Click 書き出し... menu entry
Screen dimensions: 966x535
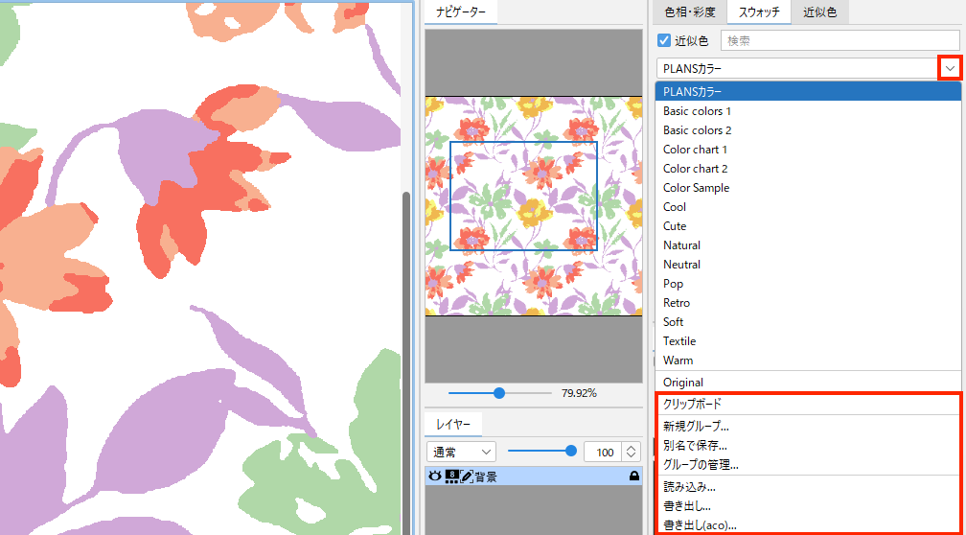808,506
